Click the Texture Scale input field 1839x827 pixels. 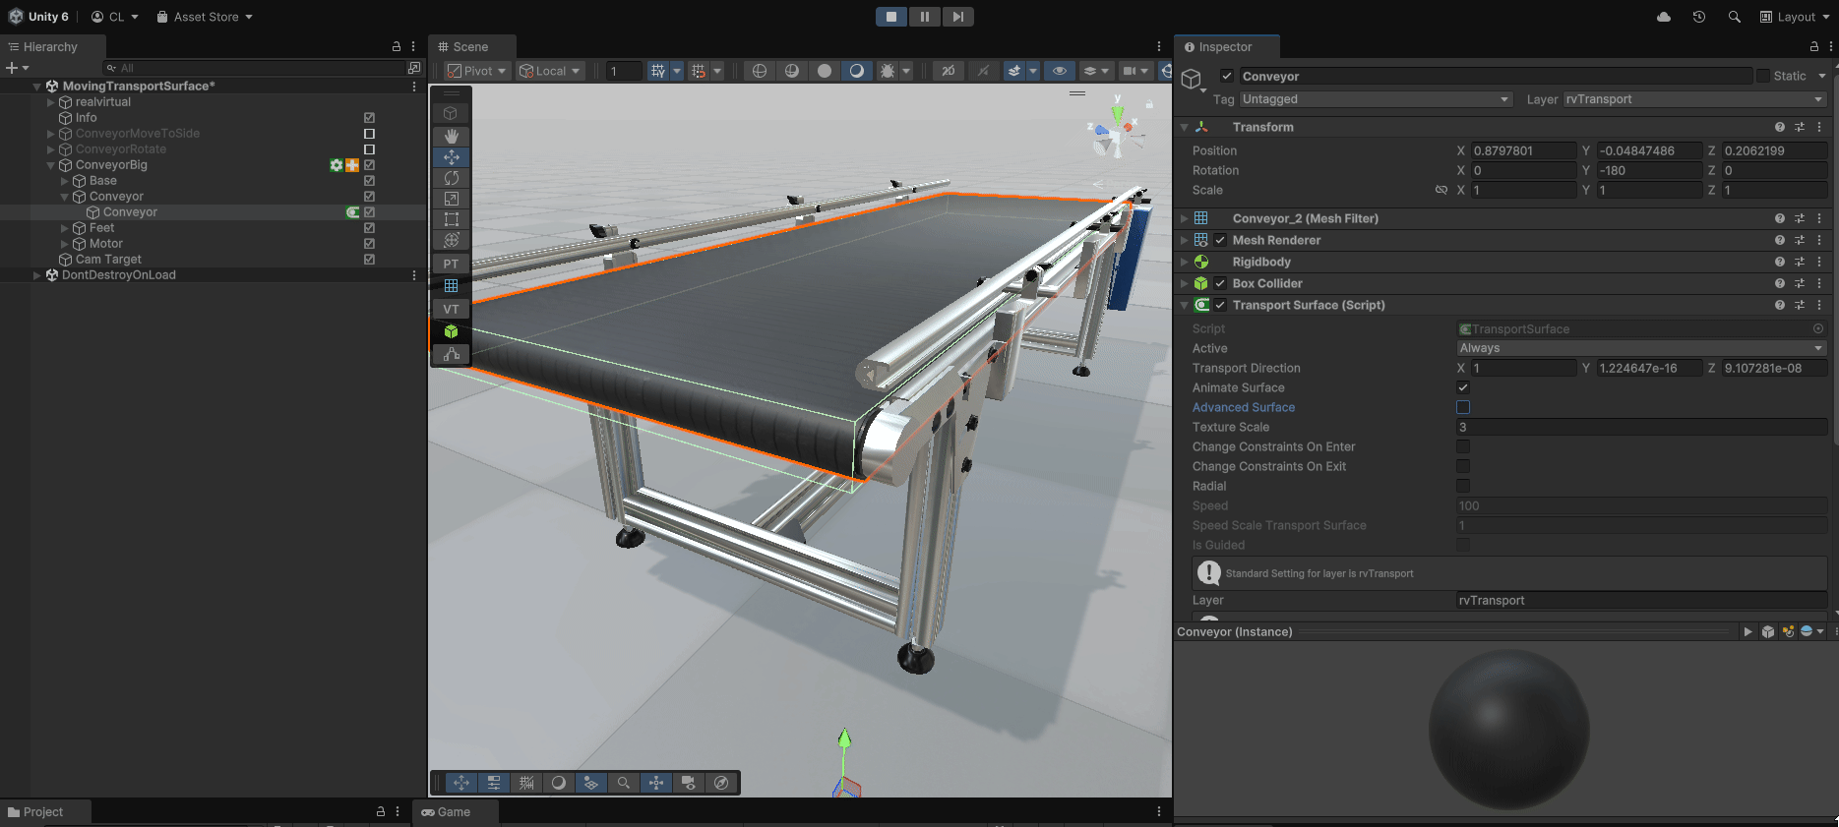(x=1640, y=427)
